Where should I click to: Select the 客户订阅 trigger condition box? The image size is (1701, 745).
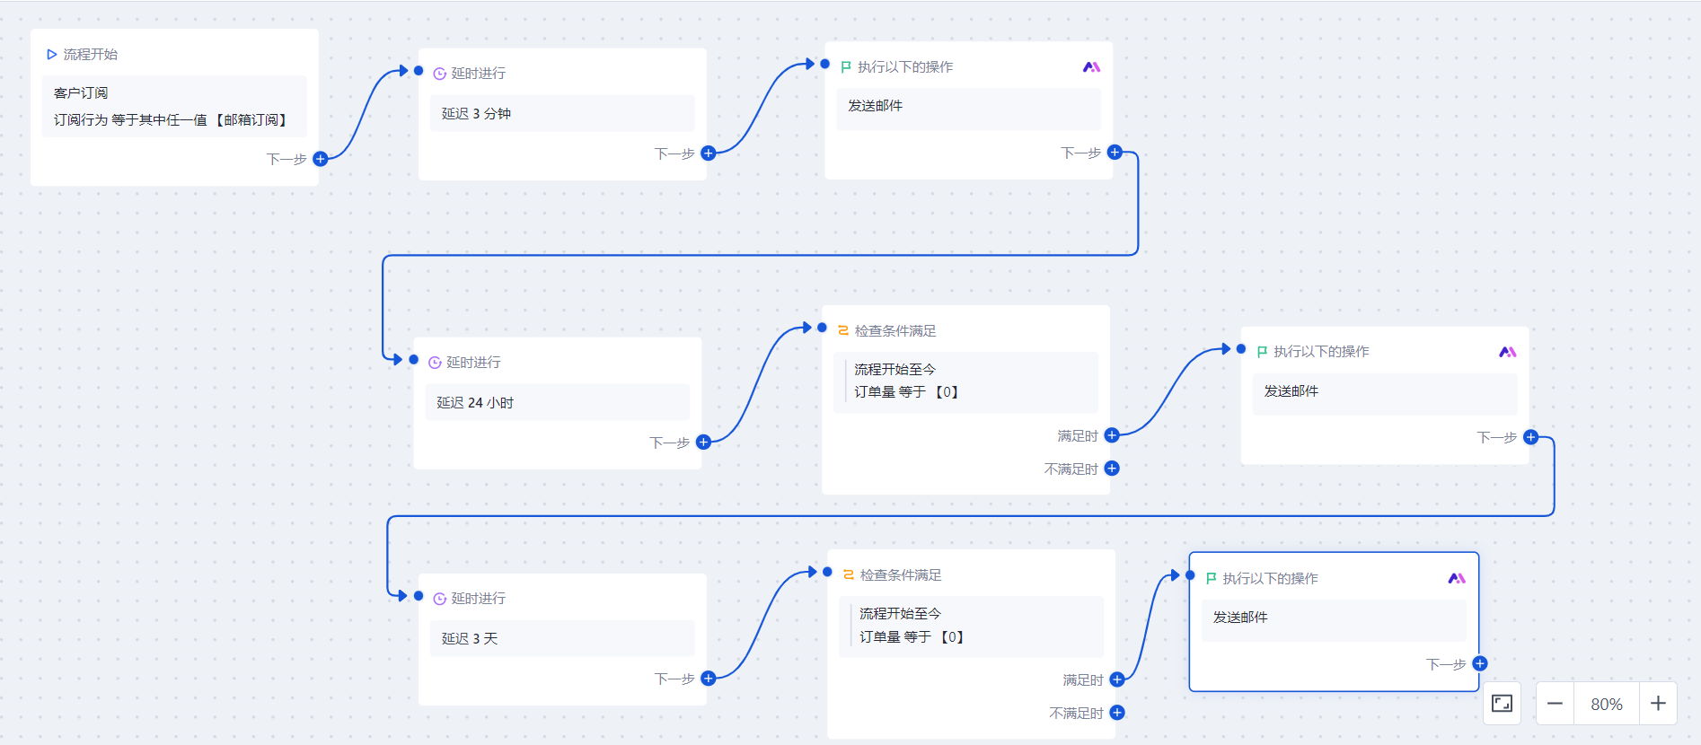pyautogui.click(x=174, y=106)
